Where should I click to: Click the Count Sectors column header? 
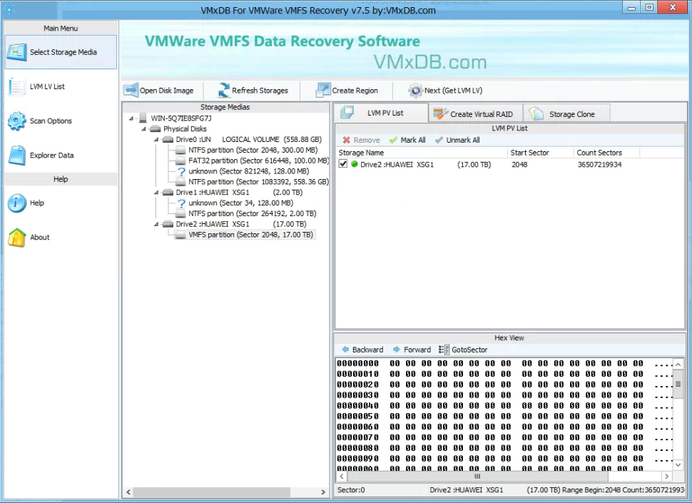tap(607, 153)
